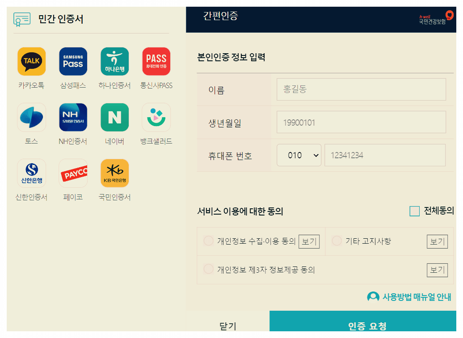Enable the 개인정보 수집·이용 동의 radio button
The image size is (463, 338).
point(208,241)
